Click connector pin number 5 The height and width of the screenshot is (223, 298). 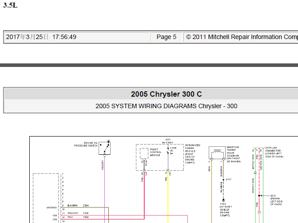point(63,190)
